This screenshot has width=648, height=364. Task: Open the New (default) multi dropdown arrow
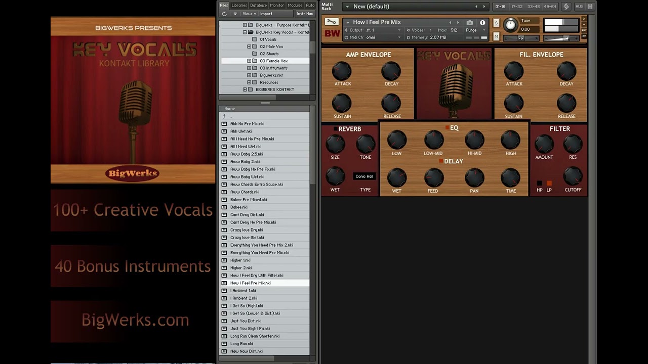tap(347, 7)
